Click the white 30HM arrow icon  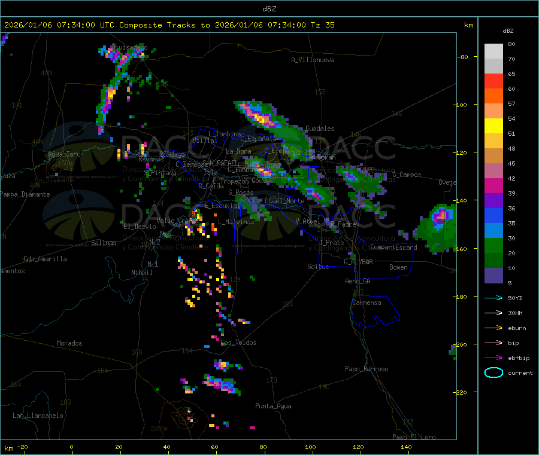point(493,313)
